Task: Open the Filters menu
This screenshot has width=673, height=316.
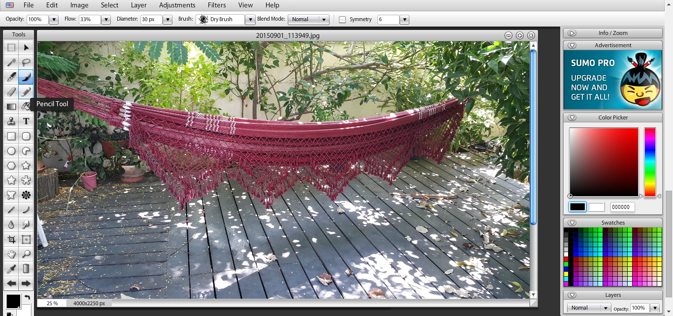Action: [217, 5]
